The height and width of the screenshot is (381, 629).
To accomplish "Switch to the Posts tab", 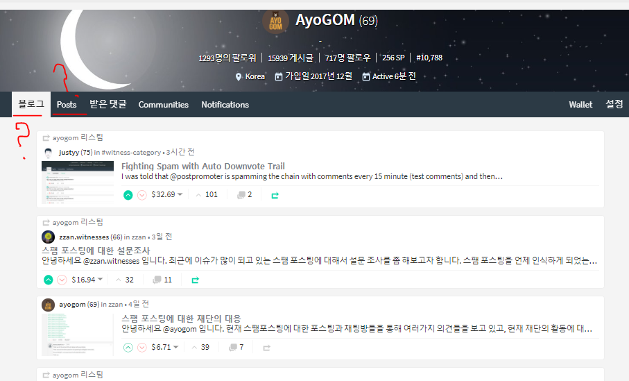I will tap(67, 104).
